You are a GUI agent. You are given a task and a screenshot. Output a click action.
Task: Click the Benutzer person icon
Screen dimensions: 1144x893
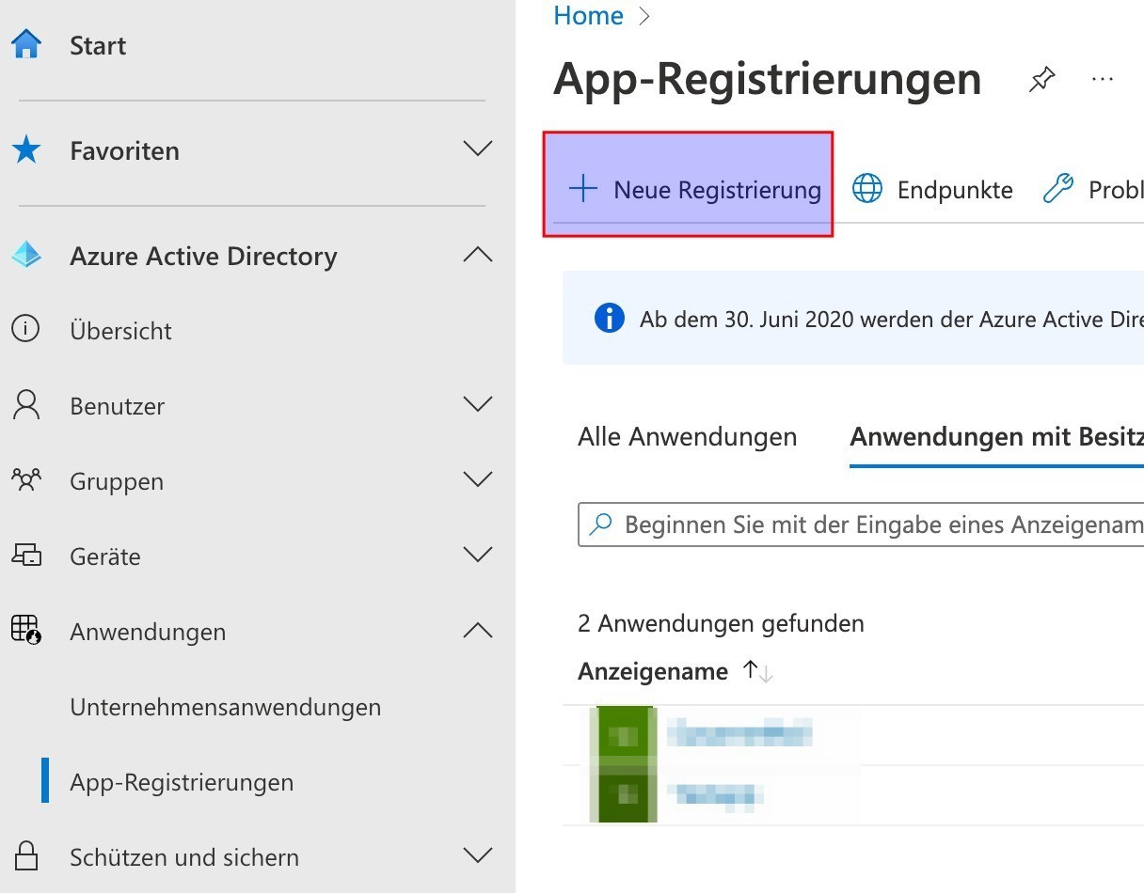26,405
